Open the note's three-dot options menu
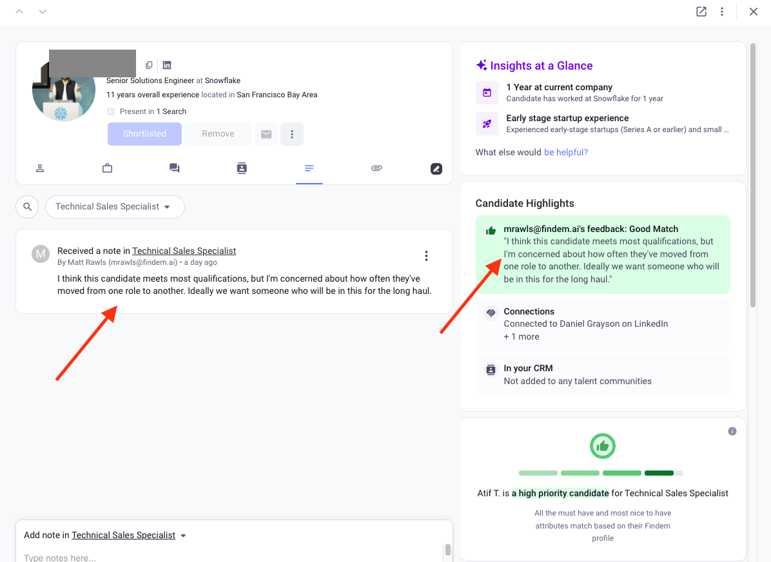This screenshot has height=562, width=771. [x=426, y=256]
